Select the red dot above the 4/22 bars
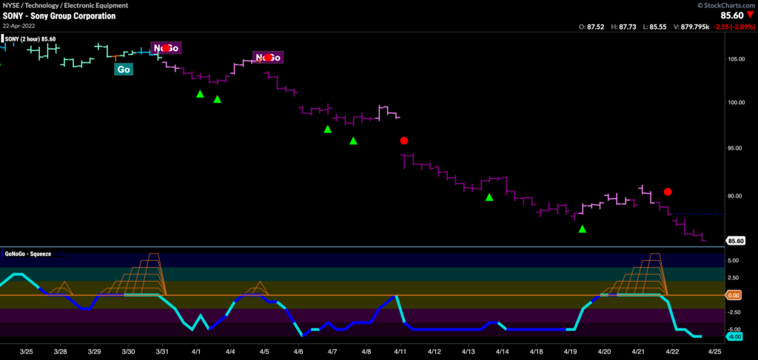The image size is (758, 360). [668, 192]
